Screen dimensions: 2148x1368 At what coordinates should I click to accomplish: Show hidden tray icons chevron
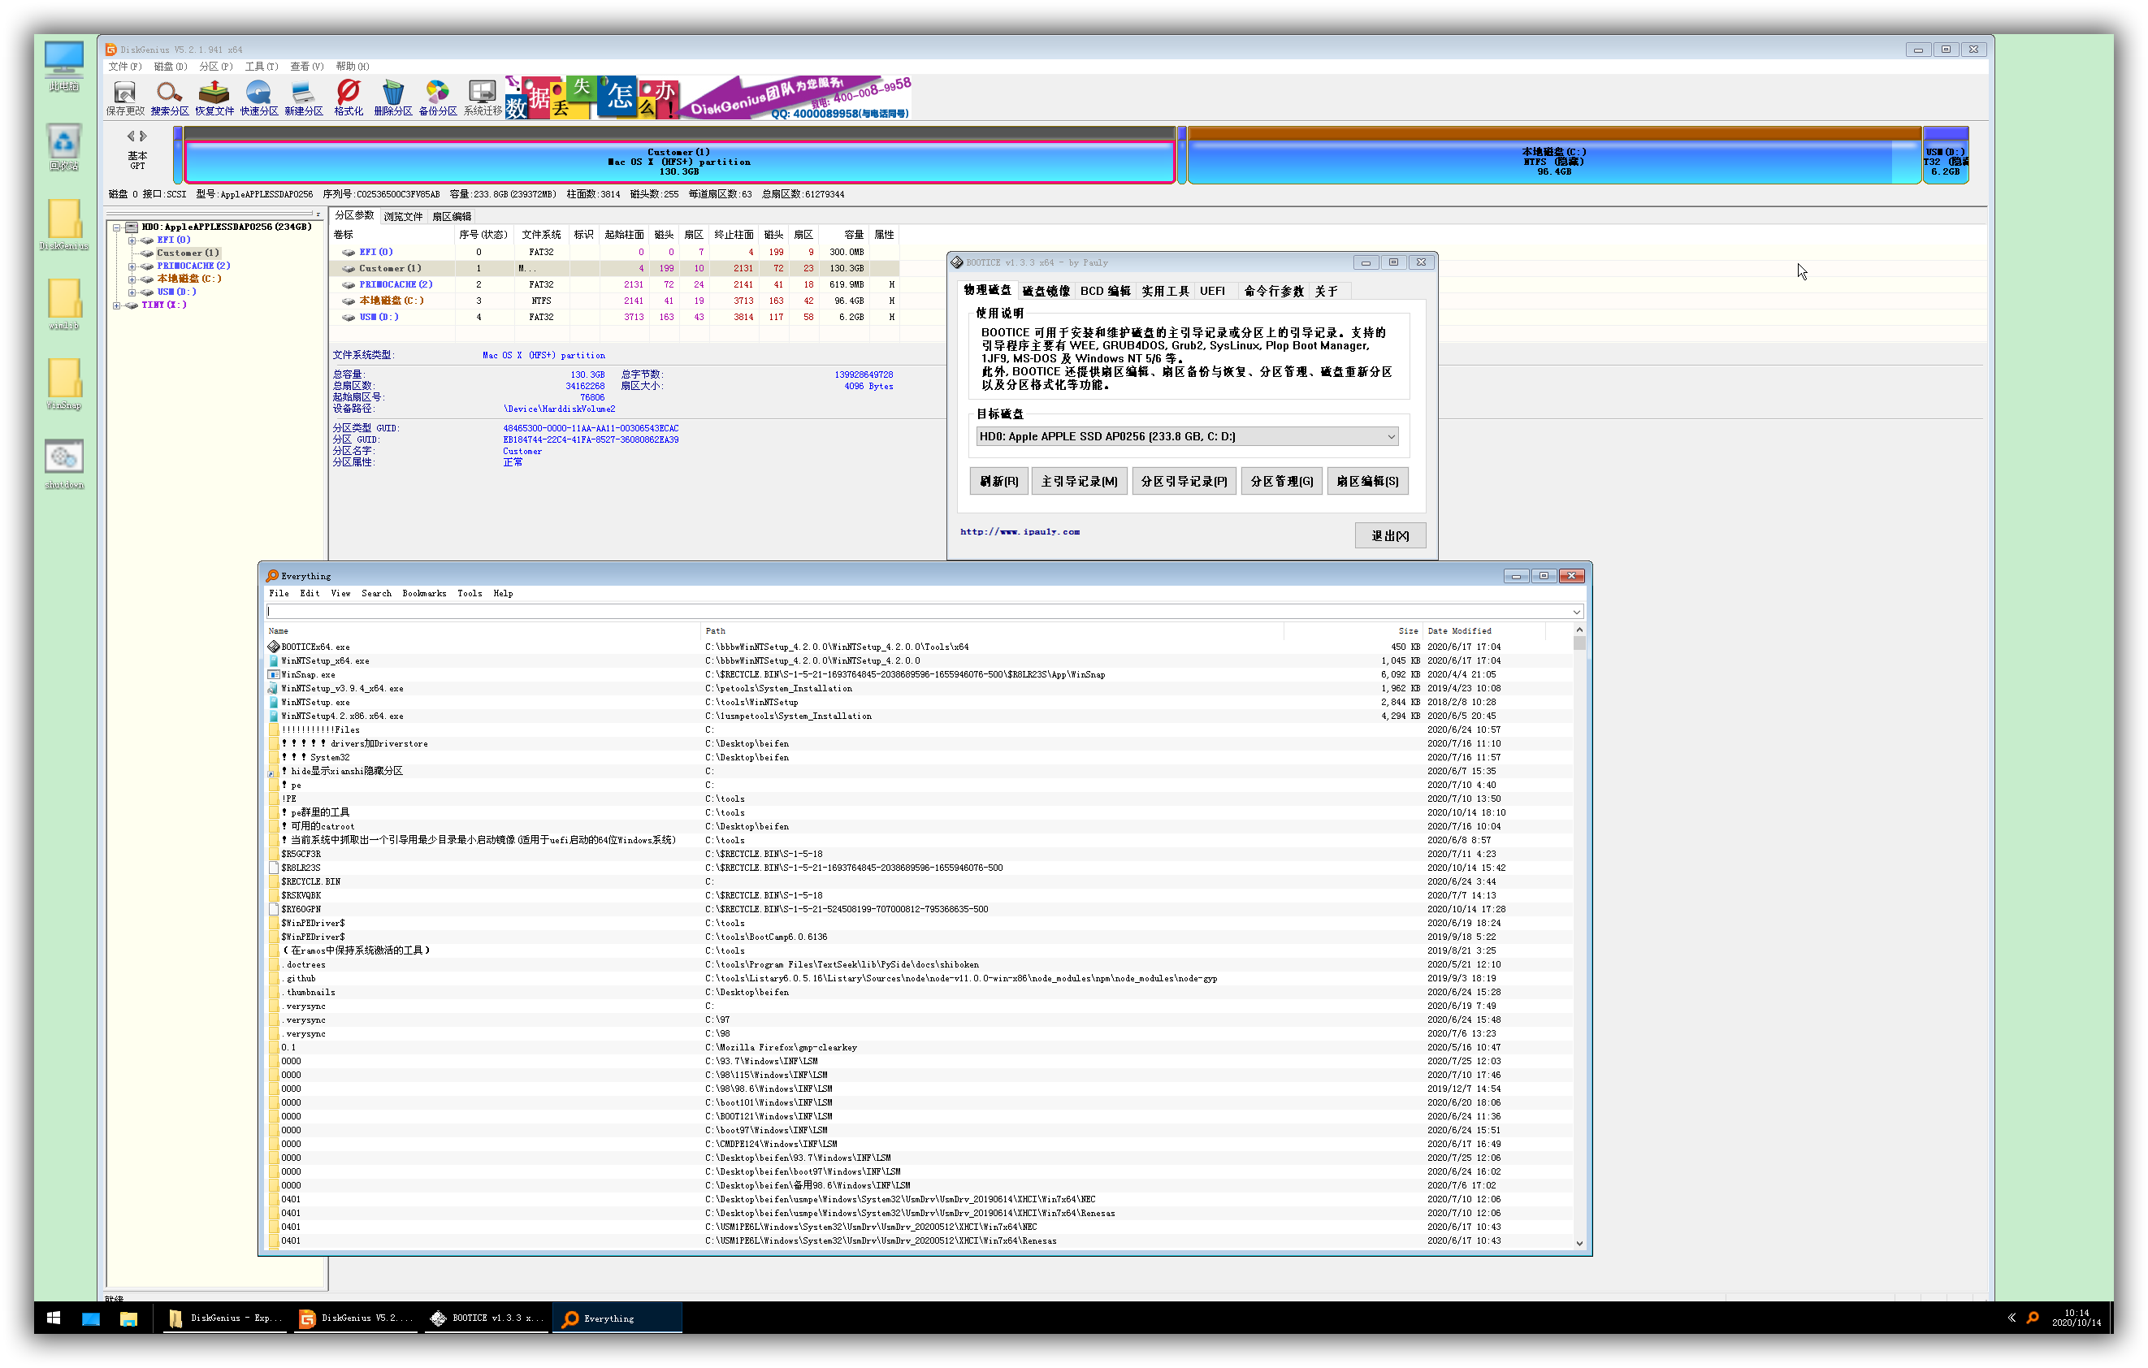pos(2012,1317)
